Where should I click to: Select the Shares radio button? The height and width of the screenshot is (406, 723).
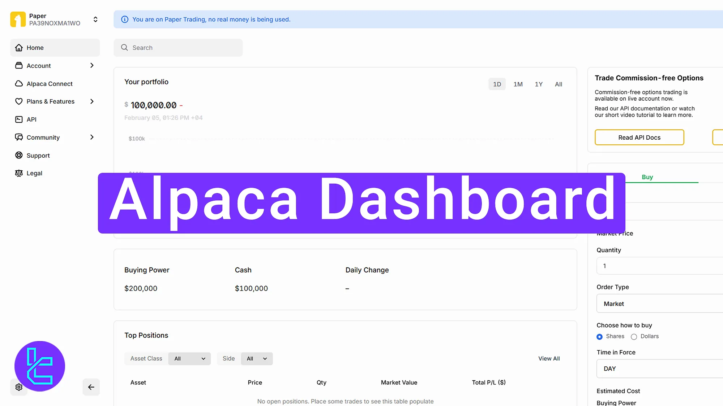[600, 336]
